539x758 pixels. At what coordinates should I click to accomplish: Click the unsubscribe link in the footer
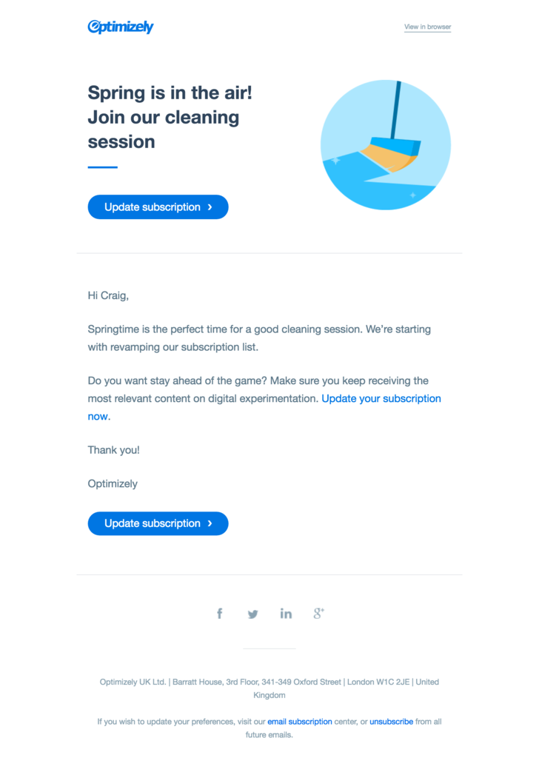pyautogui.click(x=391, y=721)
